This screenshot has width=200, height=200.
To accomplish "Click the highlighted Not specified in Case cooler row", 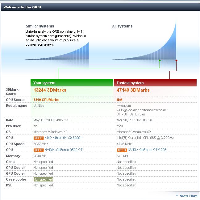I will click(43, 179).
